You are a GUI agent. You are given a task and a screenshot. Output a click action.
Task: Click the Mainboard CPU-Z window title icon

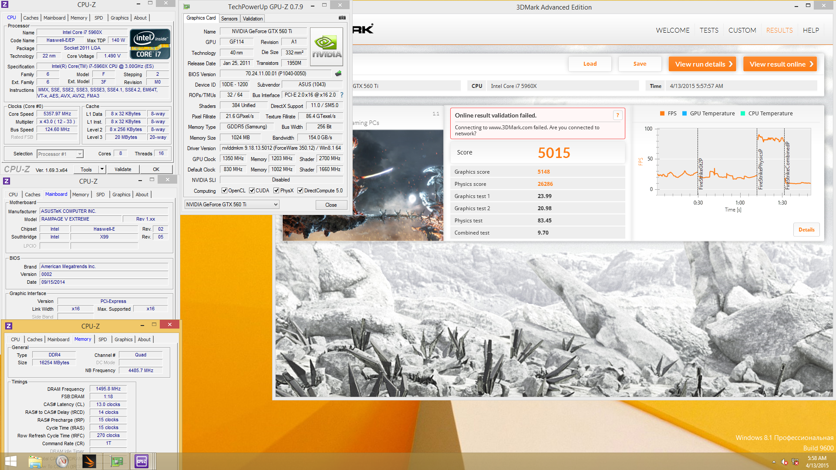7,181
